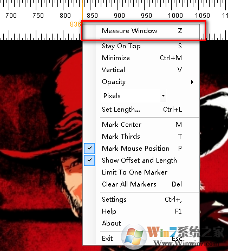Exit the ruler application

pos(141,239)
